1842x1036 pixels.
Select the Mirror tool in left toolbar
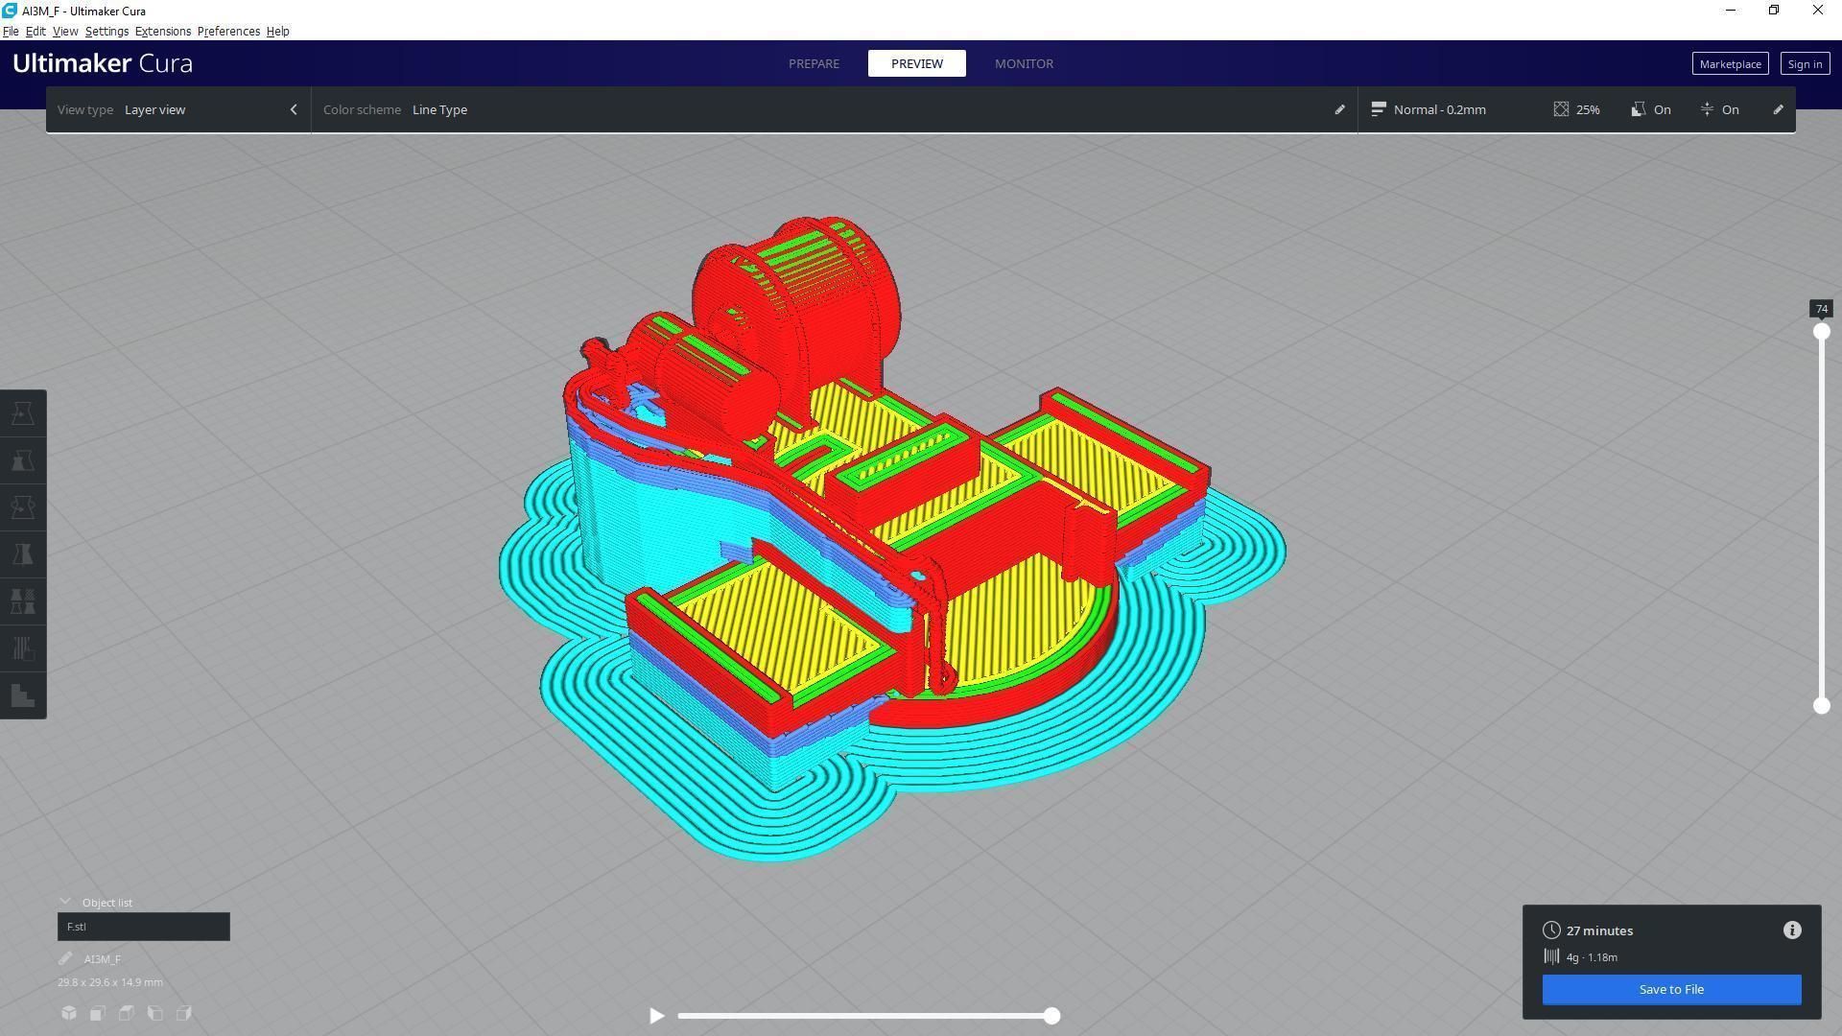(x=23, y=554)
